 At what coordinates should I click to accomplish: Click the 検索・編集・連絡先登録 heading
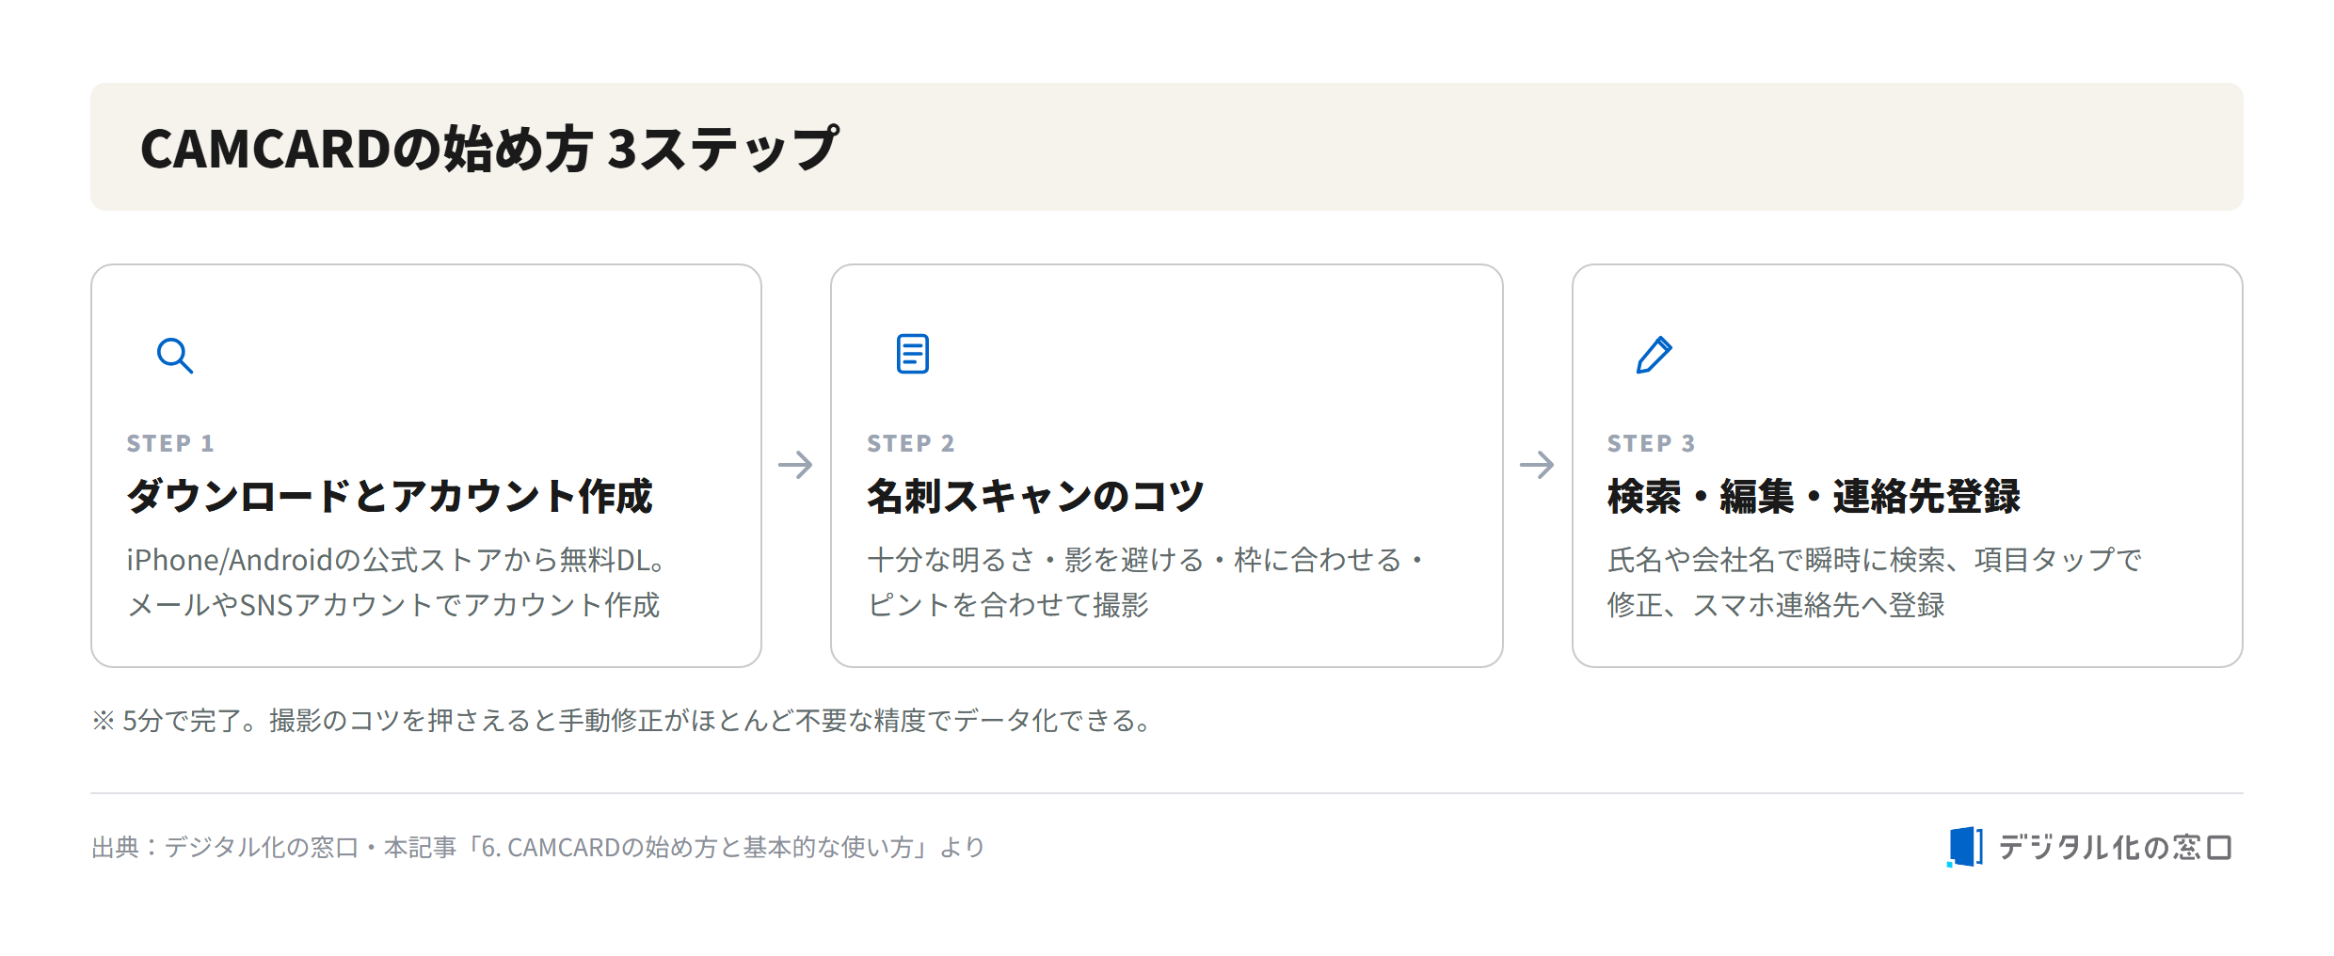(1814, 496)
